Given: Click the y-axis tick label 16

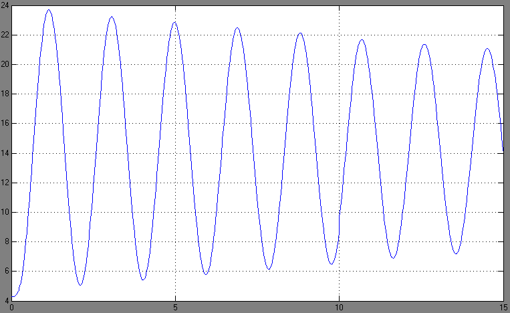Looking at the screenshot, I should [x=5, y=124].
